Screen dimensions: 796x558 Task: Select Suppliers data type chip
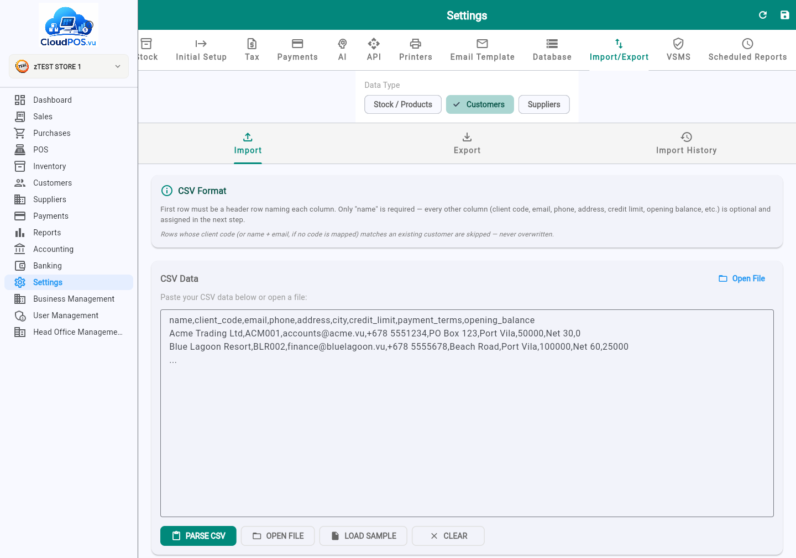coord(544,104)
